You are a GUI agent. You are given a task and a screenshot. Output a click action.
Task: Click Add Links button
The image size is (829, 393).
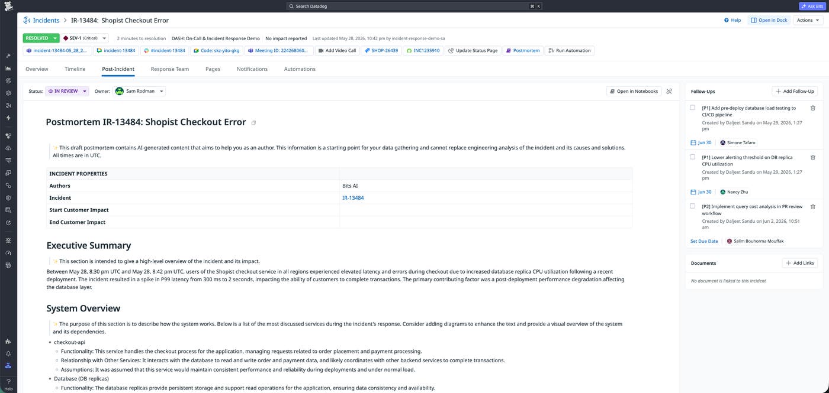tap(800, 263)
